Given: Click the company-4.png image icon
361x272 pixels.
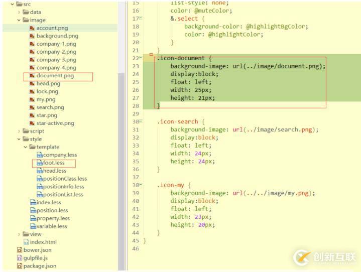Looking at the screenshot, I should coord(32,68).
